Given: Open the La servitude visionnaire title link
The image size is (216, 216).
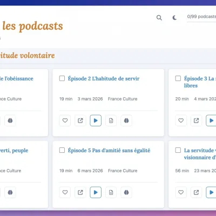Looking at the screenshot, I should 200,154.
